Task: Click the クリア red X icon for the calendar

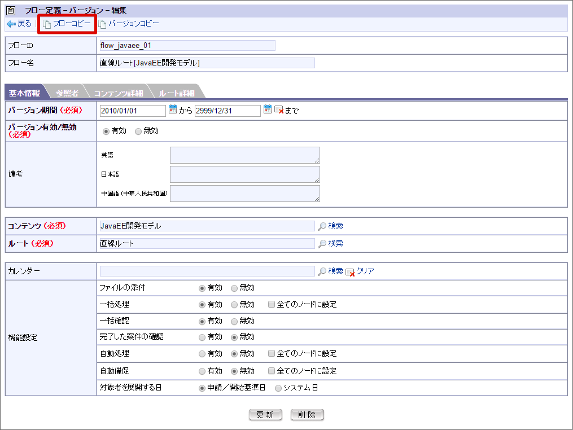Action: 350,273
